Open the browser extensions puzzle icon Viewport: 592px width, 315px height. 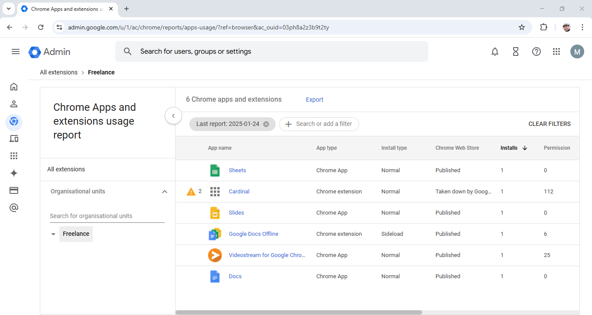(x=543, y=27)
